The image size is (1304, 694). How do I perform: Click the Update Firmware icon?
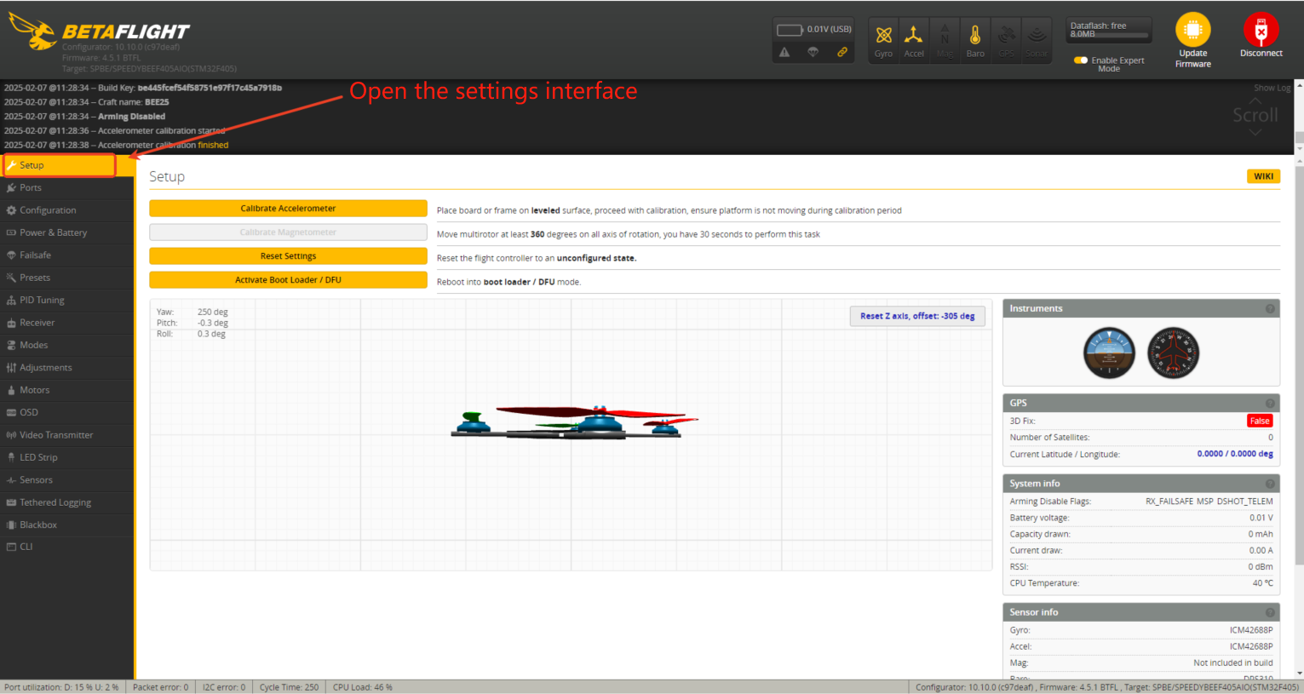click(1192, 30)
